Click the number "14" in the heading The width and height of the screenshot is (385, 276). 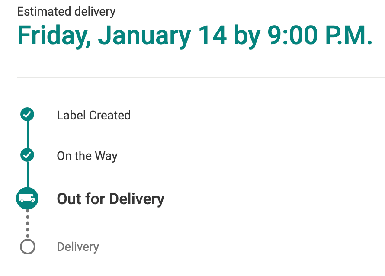click(x=212, y=35)
